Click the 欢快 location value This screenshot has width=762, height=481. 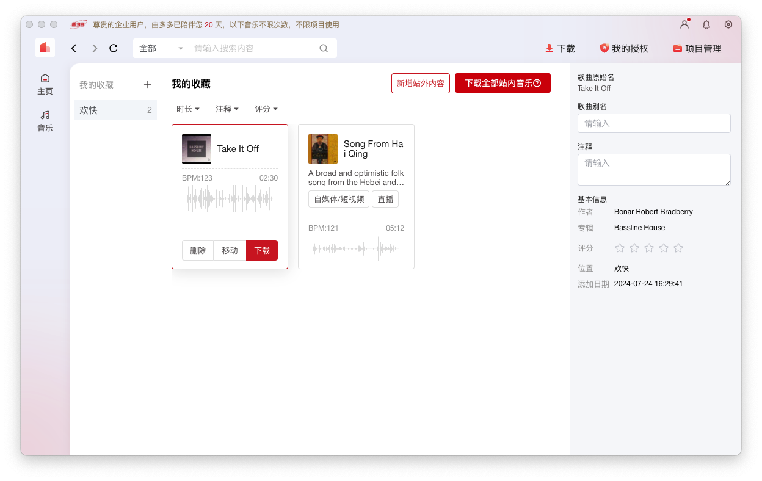[x=622, y=268]
